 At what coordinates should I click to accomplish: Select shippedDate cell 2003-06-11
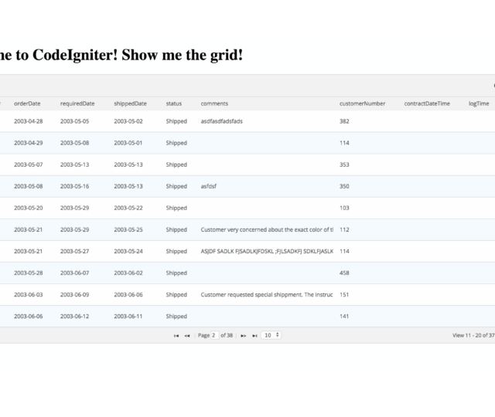pyautogui.click(x=128, y=316)
